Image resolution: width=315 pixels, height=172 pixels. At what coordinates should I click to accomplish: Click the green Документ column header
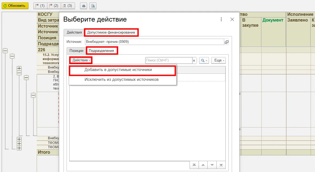point(273,20)
